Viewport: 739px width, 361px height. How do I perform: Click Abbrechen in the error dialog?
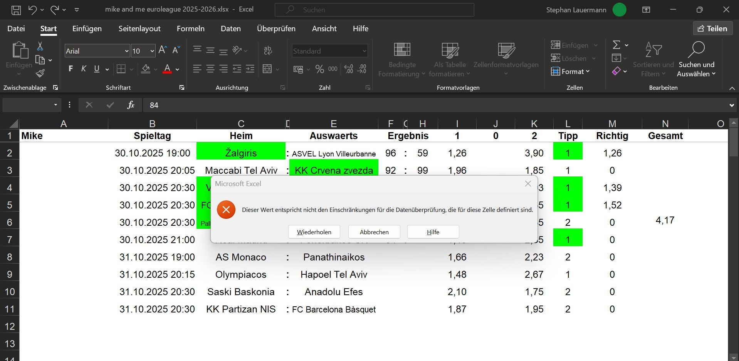coord(374,232)
